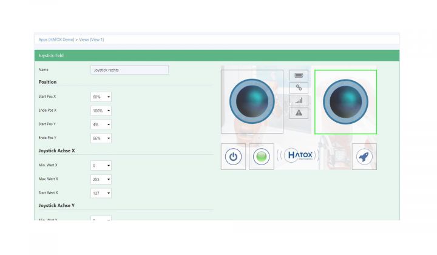Click the 'Ende Pos Y' label
Image resolution: width=437 pixels, height=255 pixels.
coord(47,138)
